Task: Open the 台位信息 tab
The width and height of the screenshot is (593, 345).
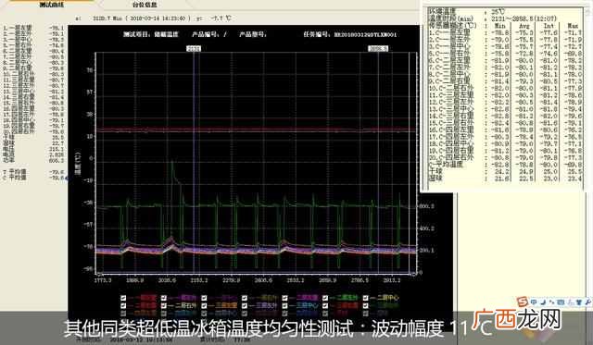Action: pos(145,5)
